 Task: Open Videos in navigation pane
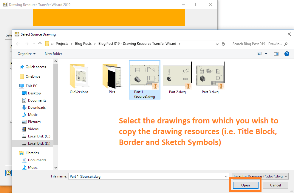[x=33, y=129]
